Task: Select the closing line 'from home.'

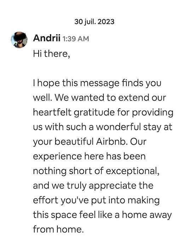Action: click(x=58, y=229)
